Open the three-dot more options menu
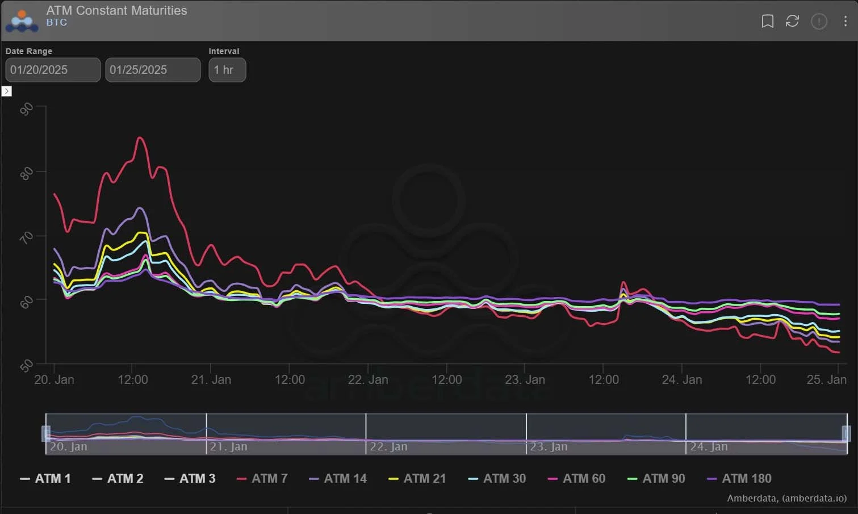 point(845,21)
